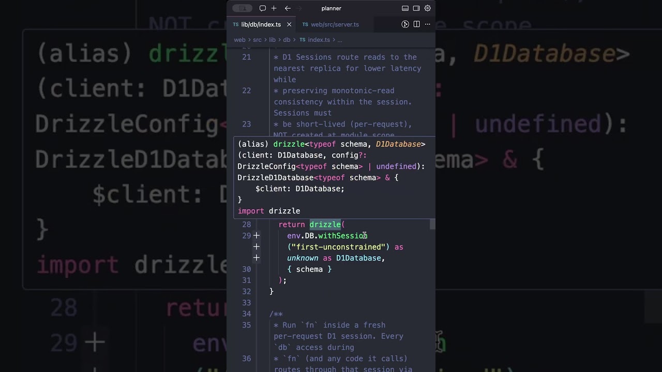Image resolution: width=662 pixels, height=372 pixels.
Task: Go back with the left arrow icon
Action: pyautogui.click(x=288, y=8)
